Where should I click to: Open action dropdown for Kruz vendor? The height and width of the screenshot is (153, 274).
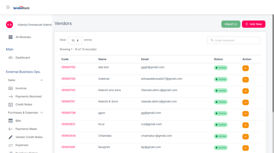click(x=245, y=125)
